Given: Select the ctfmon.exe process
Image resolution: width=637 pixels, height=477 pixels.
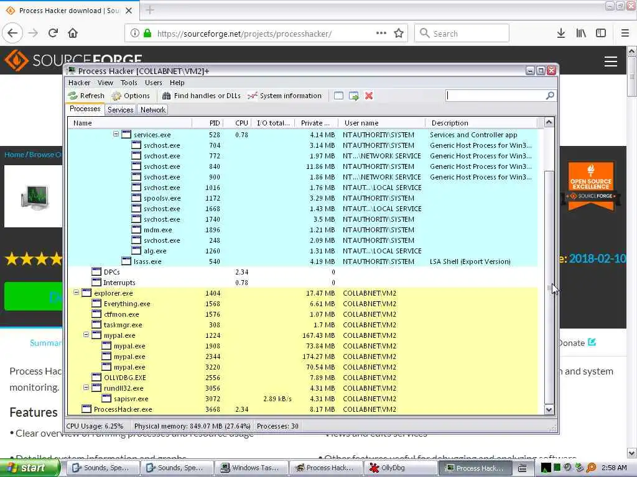Looking at the screenshot, I should [303, 314].
